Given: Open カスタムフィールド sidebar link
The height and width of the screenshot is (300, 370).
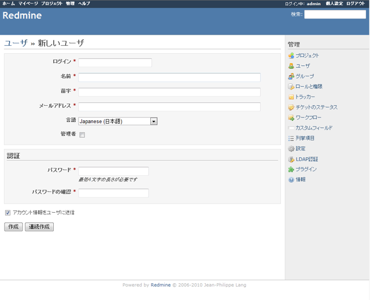Looking at the screenshot, I should (x=314, y=128).
